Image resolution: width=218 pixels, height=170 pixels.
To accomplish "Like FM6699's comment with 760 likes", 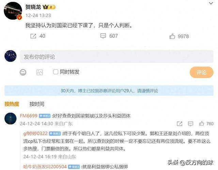I will coord(201,123).
